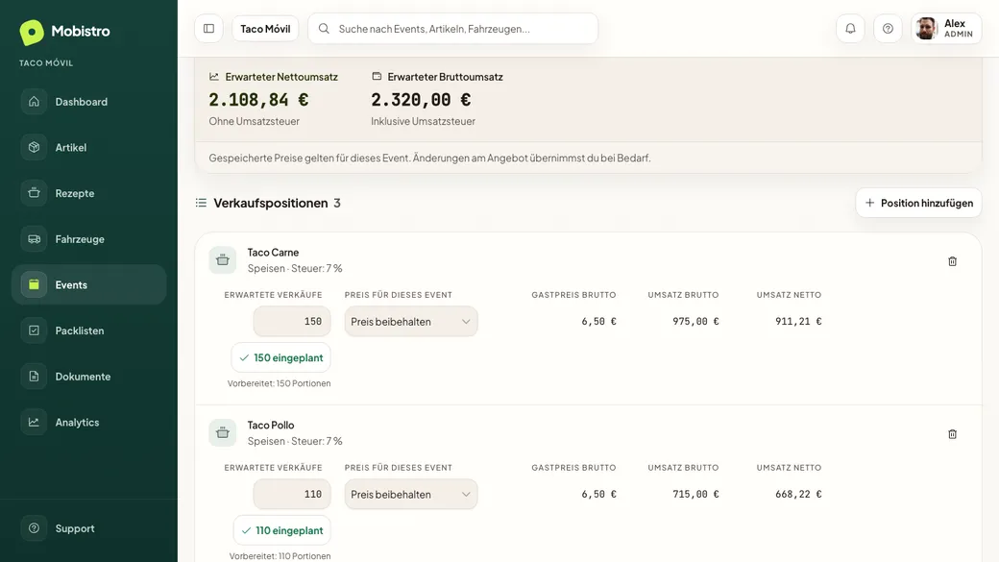Click the Fahrzeuge truck icon

[x=34, y=239]
